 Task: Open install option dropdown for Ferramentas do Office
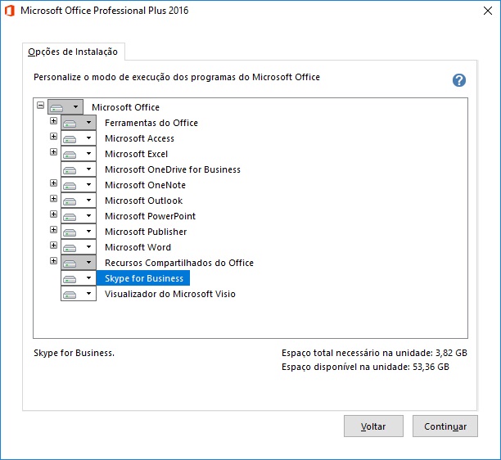(79, 122)
